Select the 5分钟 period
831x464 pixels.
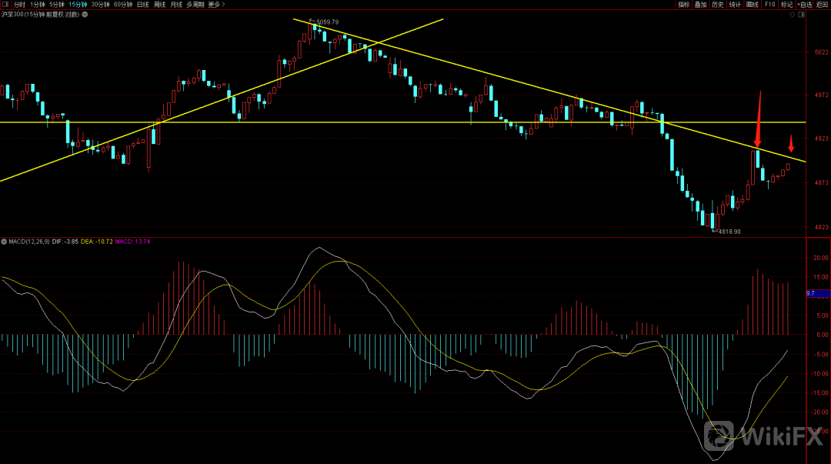[x=57, y=5]
